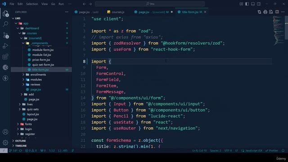Click the remote window indicator in status bar
Image resolution: width=288 pixels, height=162 pixels.
pos(4,150)
